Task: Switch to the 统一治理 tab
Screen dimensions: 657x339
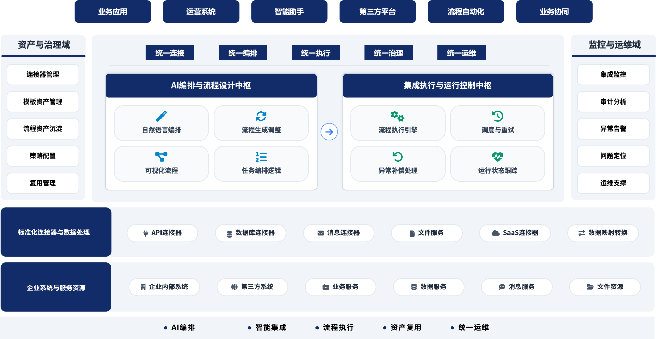Action: (x=388, y=53)
